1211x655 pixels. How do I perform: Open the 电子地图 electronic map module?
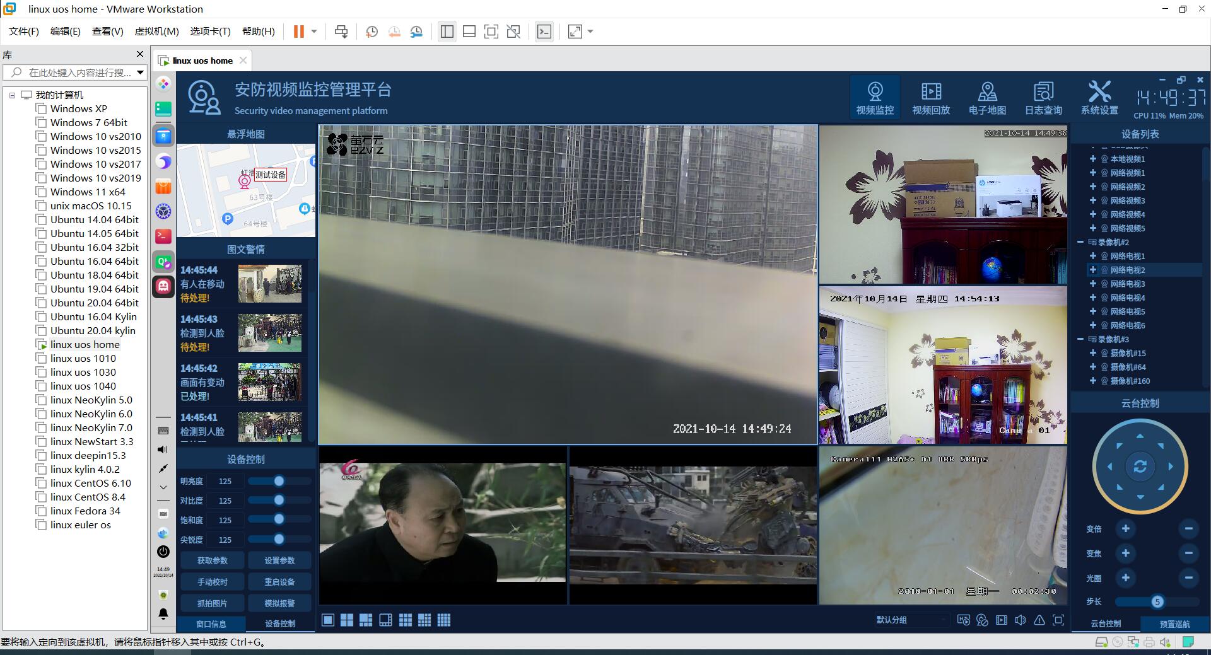point(987,98)
